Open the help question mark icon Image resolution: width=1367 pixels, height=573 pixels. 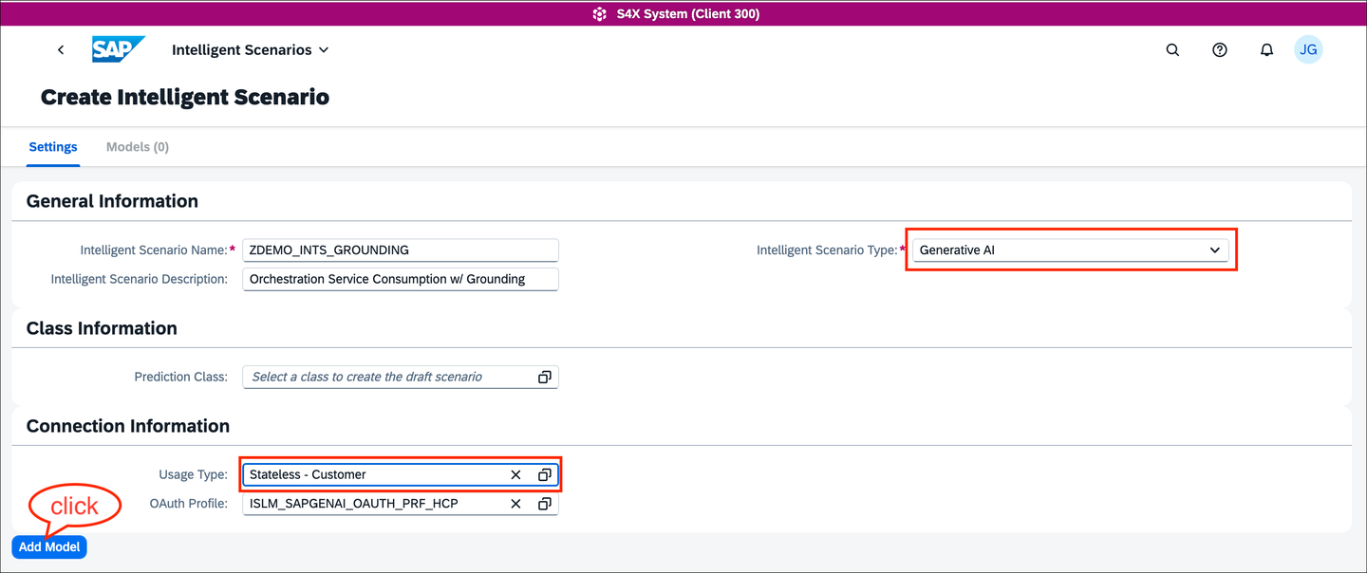coord(1220,50)
